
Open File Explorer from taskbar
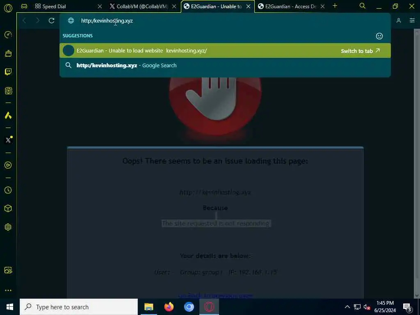tap(148, 307)
